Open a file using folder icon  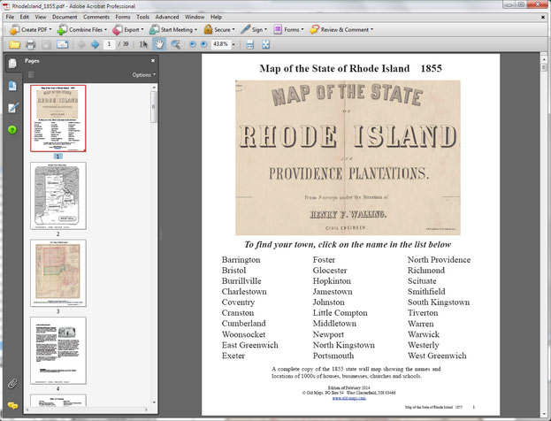coord(14,44)
